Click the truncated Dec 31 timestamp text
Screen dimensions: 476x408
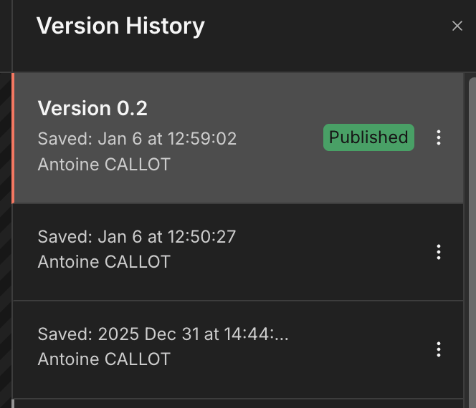coord(163,334)
